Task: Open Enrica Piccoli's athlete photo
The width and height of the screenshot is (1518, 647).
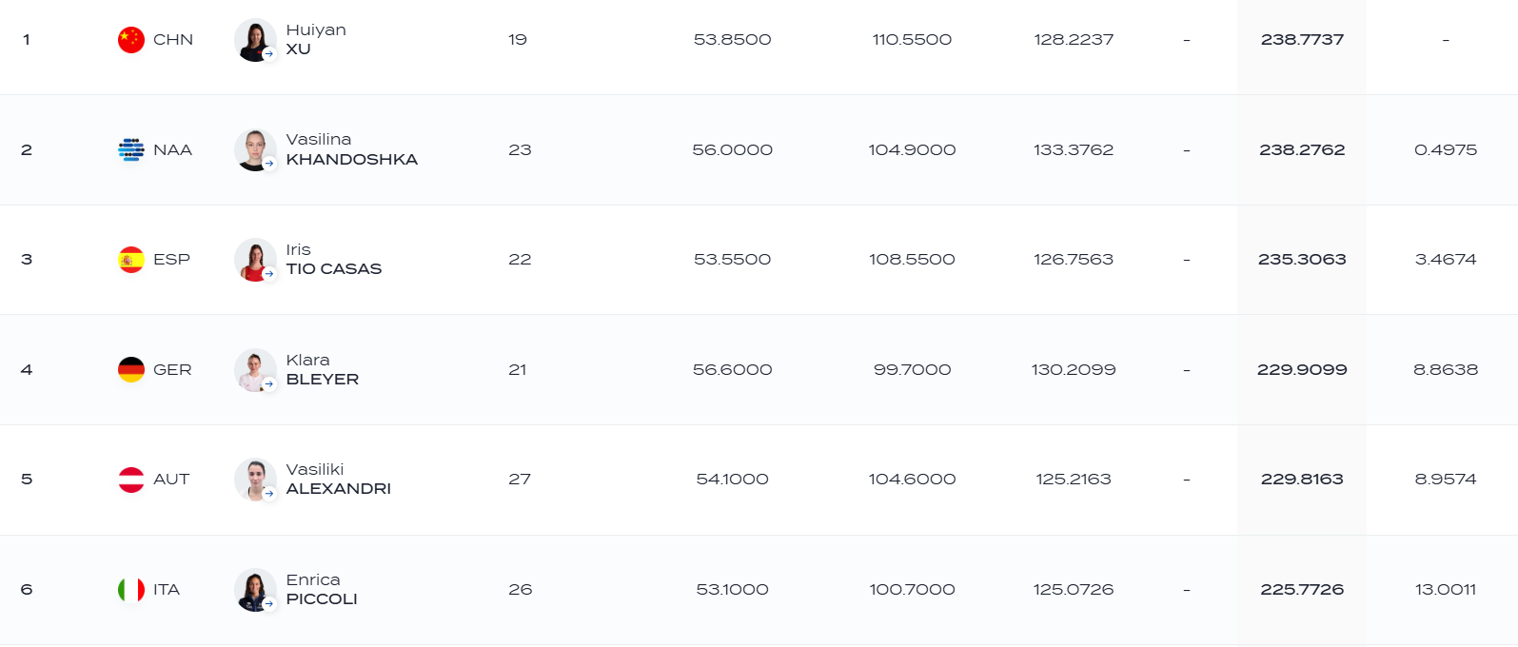Action: (x=255, y=590)
